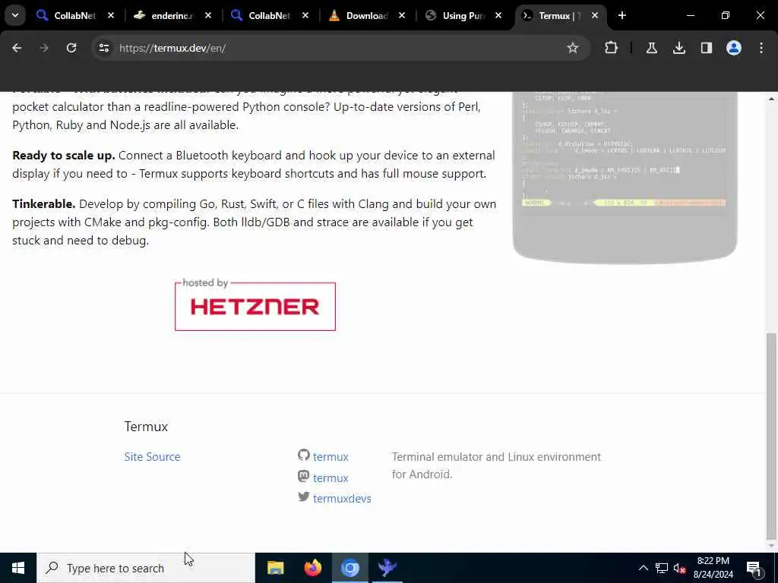Go back to previous page
778x583 pixels.
pos(17,48)
